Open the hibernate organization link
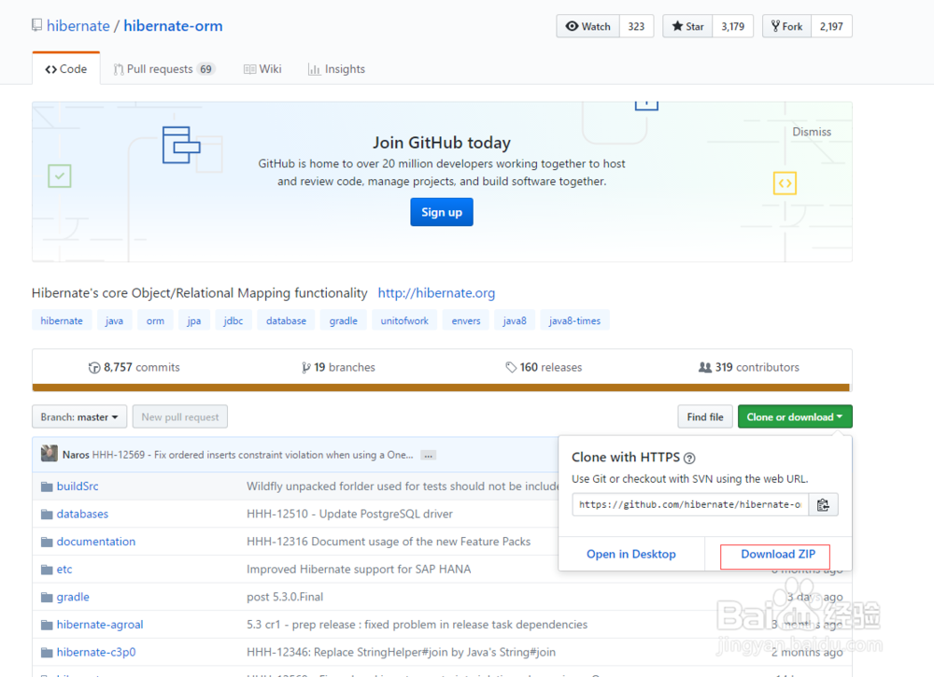Viewport: 934px width, 677px height. pos(78,25)
